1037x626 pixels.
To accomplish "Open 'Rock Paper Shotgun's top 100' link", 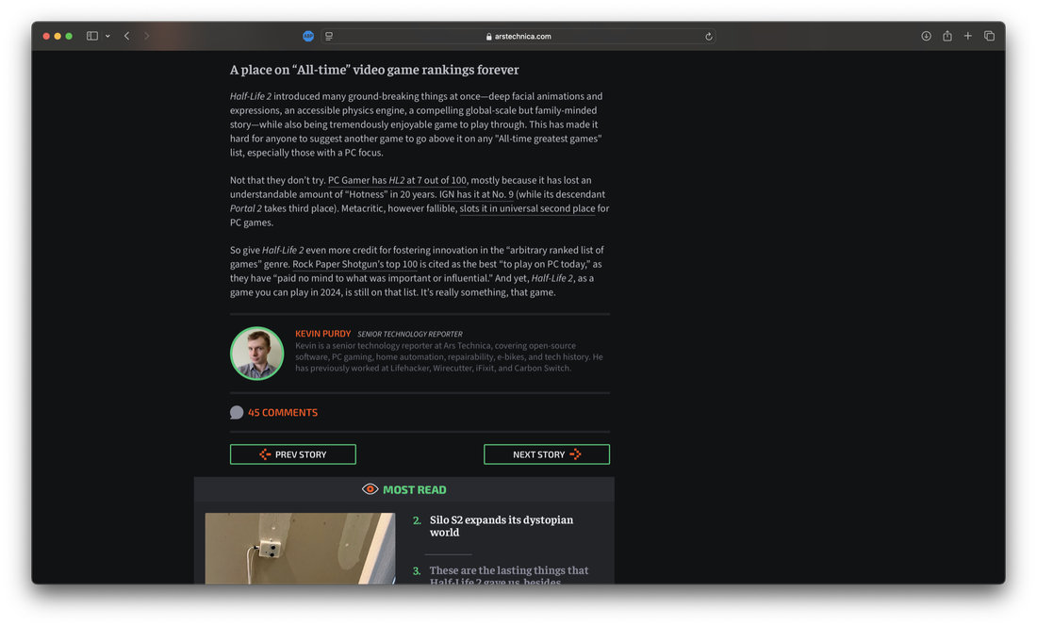I will tap(354, 264).
